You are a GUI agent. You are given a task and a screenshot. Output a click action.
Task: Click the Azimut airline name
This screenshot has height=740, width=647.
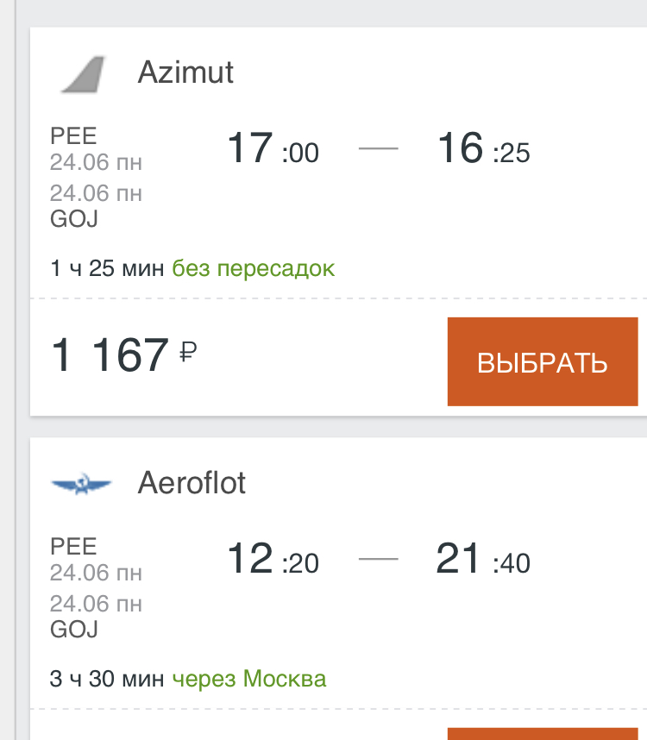tap(185, 72)
